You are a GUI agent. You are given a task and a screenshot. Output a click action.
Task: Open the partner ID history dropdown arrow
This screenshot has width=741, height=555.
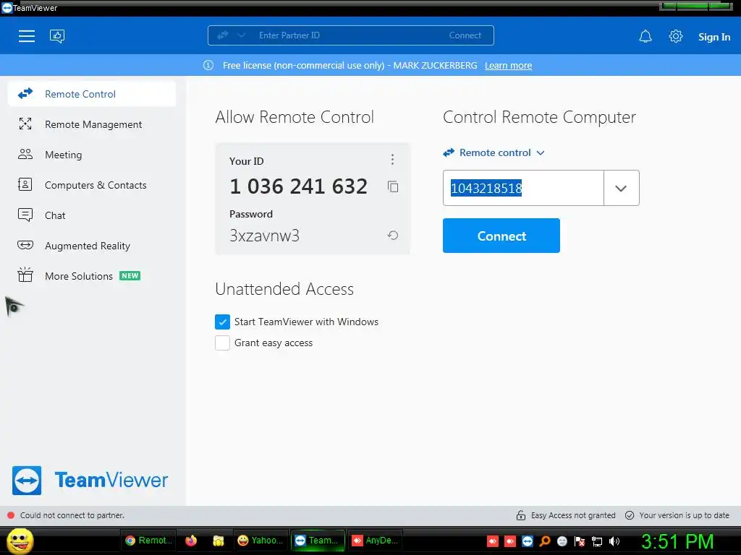pyautogui.click(x=621, y=189)
